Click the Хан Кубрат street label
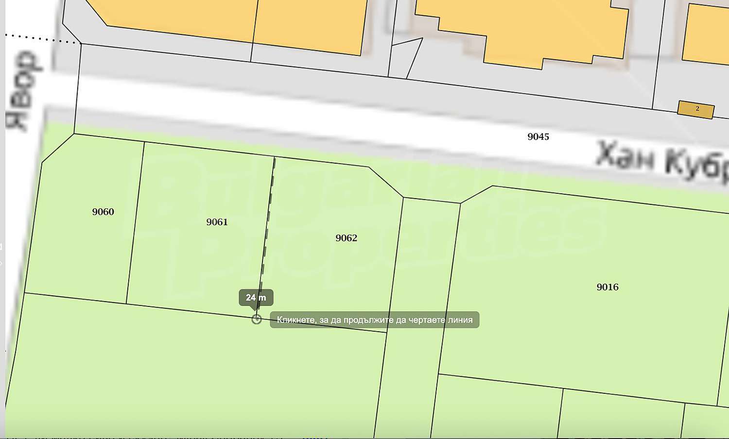 pyautogui.click(x=661, y=159)
